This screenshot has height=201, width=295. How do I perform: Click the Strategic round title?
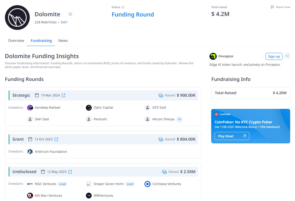21,95
